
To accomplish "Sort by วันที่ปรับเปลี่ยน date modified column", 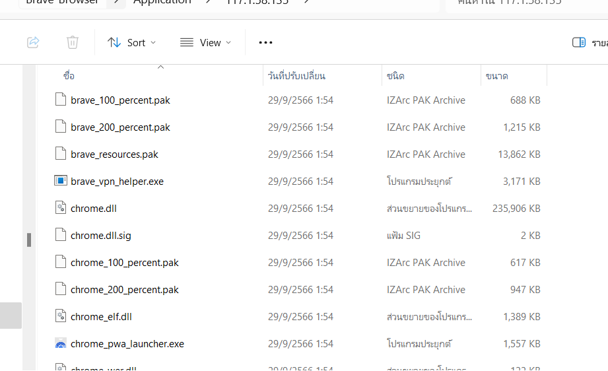I will pos(296,76).
